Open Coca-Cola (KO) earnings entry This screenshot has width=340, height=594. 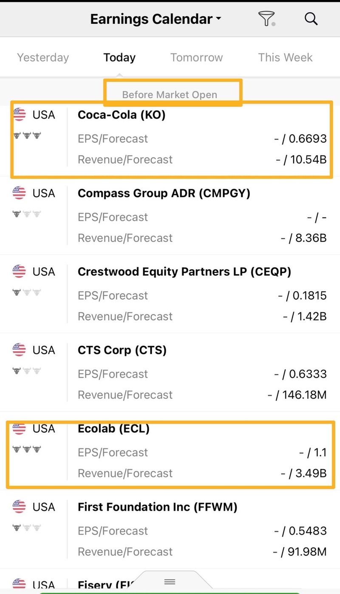[x=122, y=115]
